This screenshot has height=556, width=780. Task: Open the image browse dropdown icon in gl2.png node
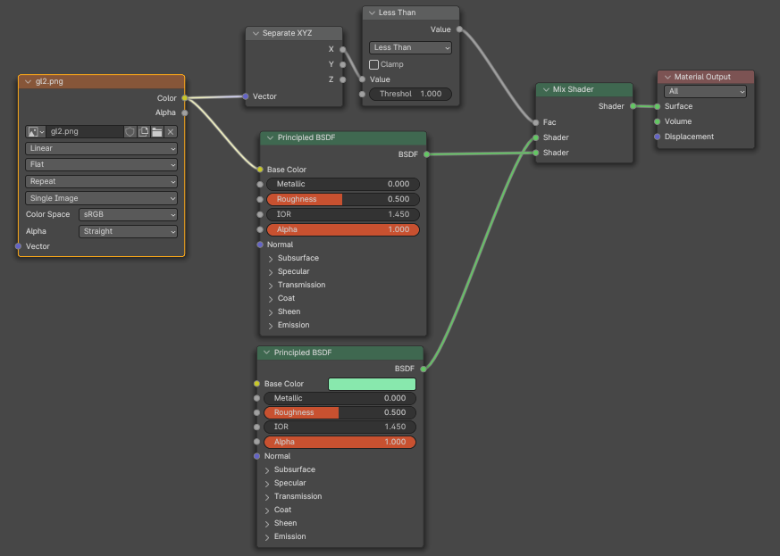tap(36, 132)
